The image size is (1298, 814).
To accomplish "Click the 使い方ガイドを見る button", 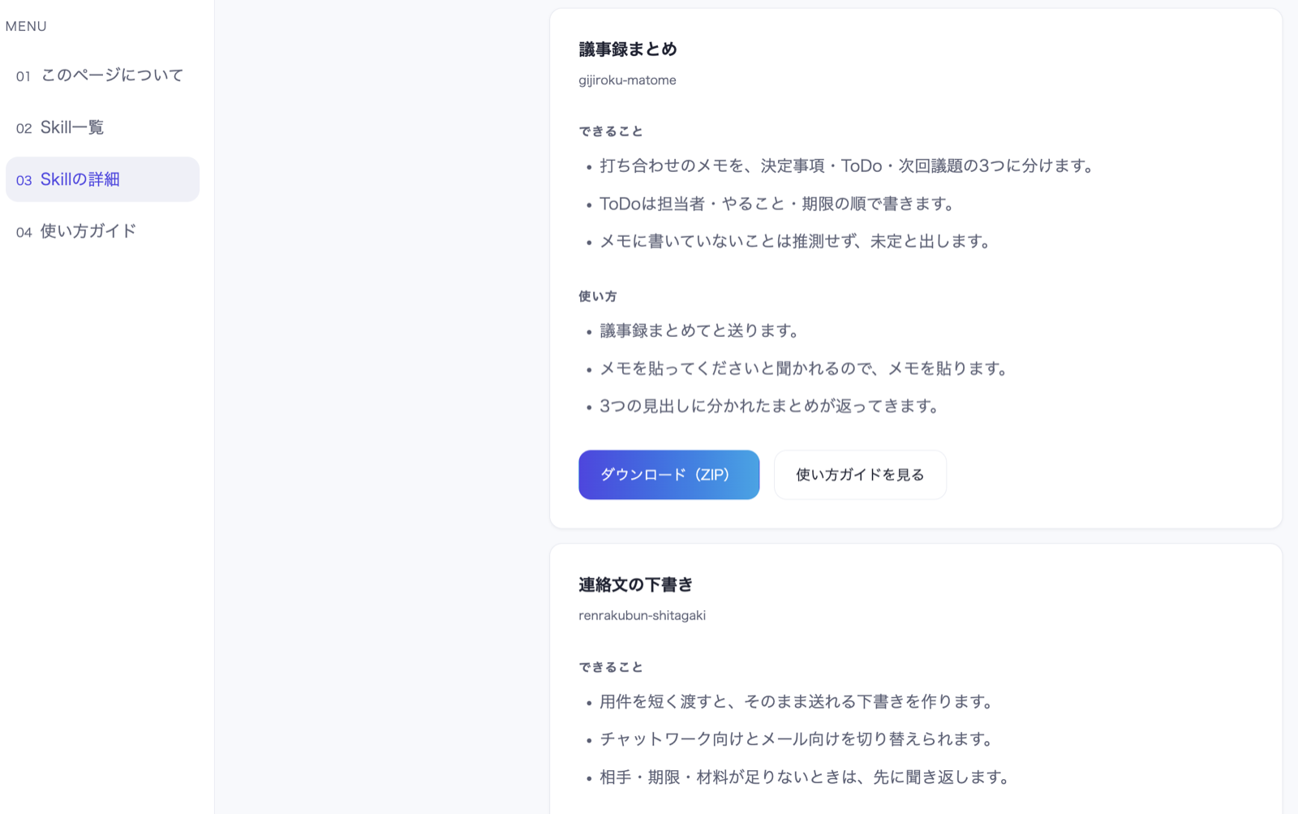I will (860, 475).
